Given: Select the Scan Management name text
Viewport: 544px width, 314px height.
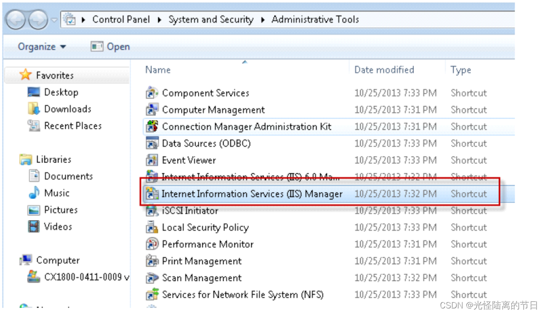Looking at the screenshot, I should (x=202, y=278).
